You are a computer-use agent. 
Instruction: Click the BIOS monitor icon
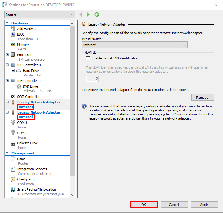point(13,34)
